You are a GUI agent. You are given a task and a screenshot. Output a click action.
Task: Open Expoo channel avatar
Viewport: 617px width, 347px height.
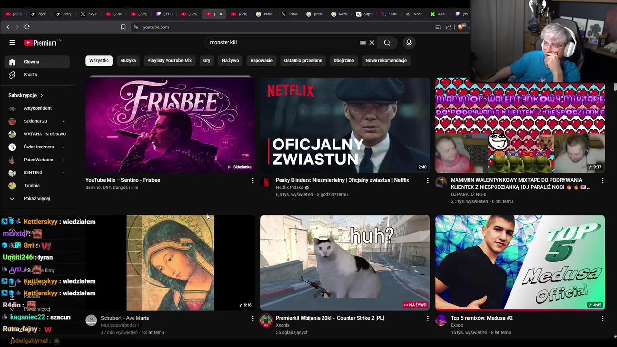(441, 320)
